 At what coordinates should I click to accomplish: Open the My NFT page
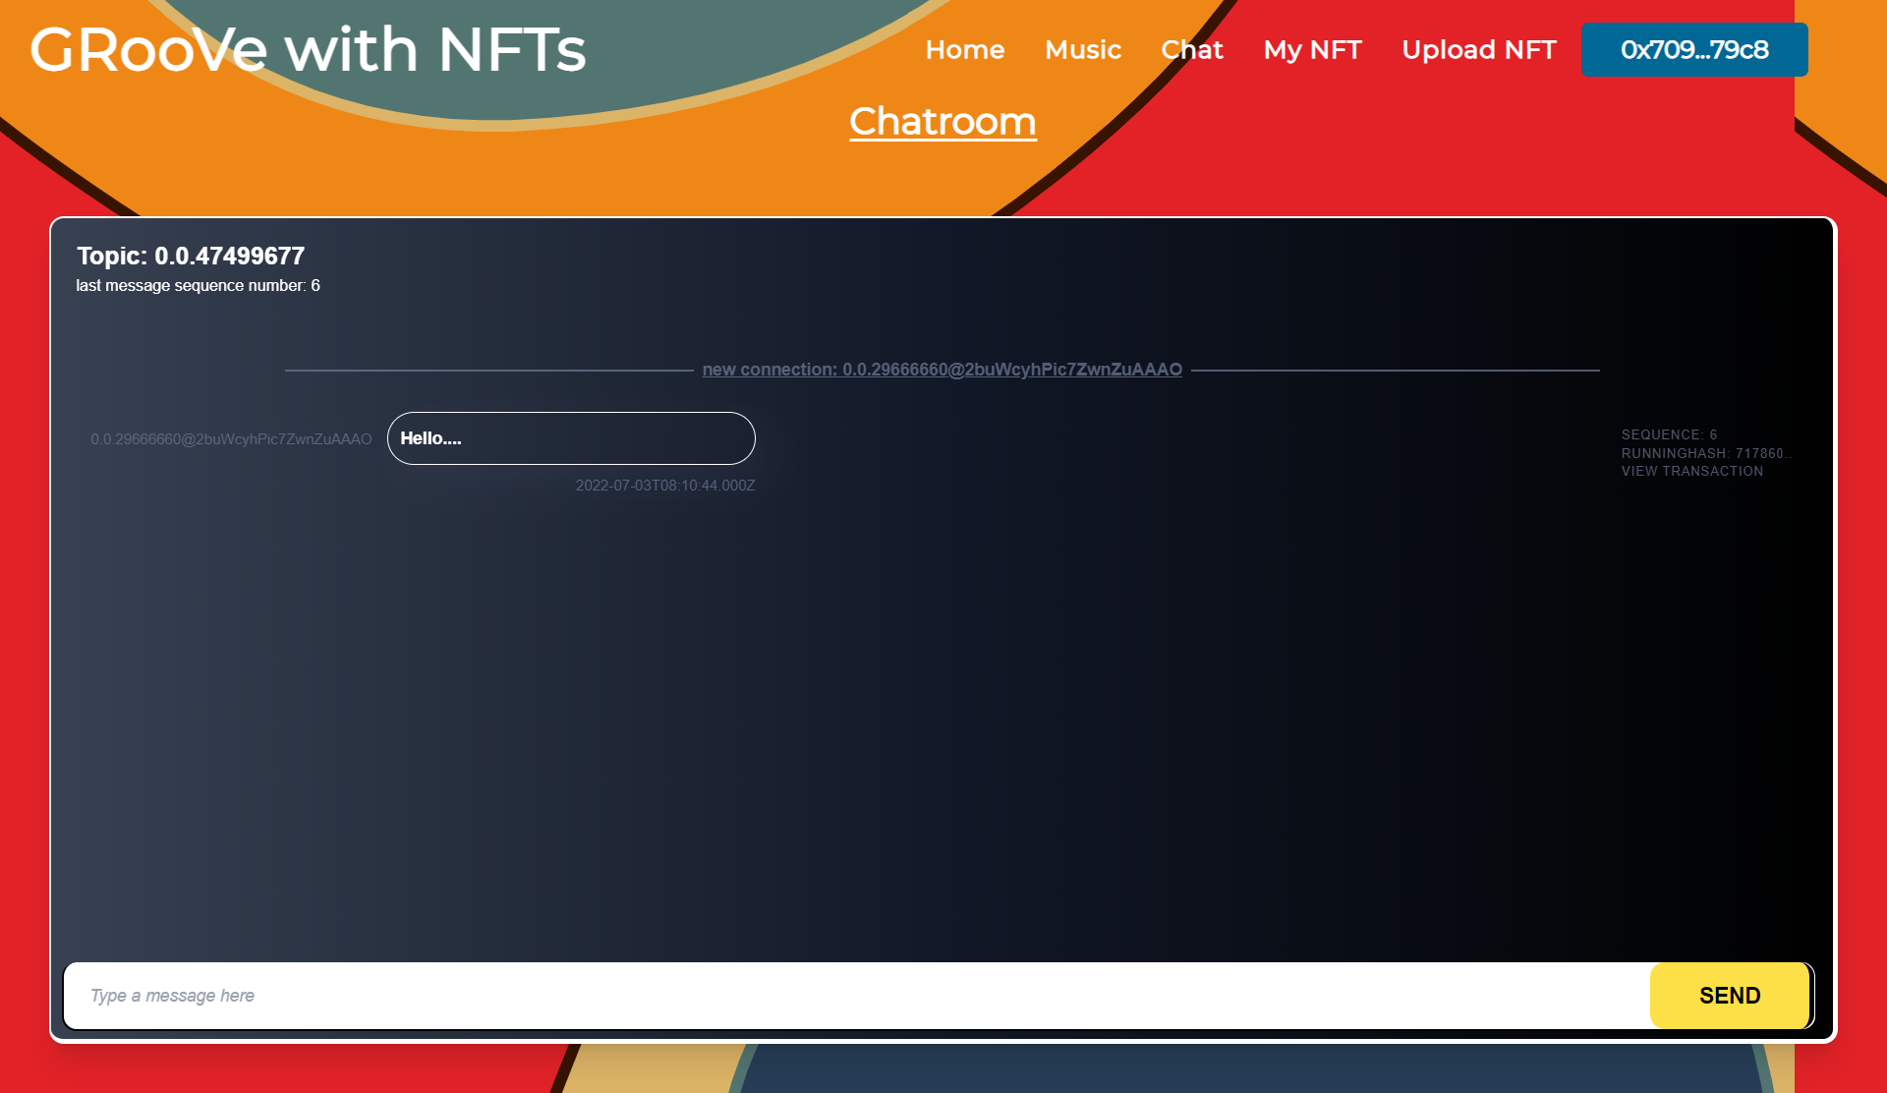pos(1312,49)
